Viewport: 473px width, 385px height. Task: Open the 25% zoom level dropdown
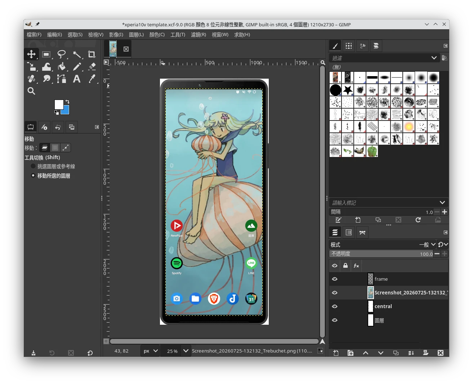coord(186,351)
